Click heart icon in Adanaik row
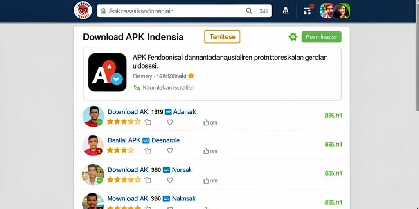The width and height of the screenshot is (419, 209). click(x=170, y=122)
